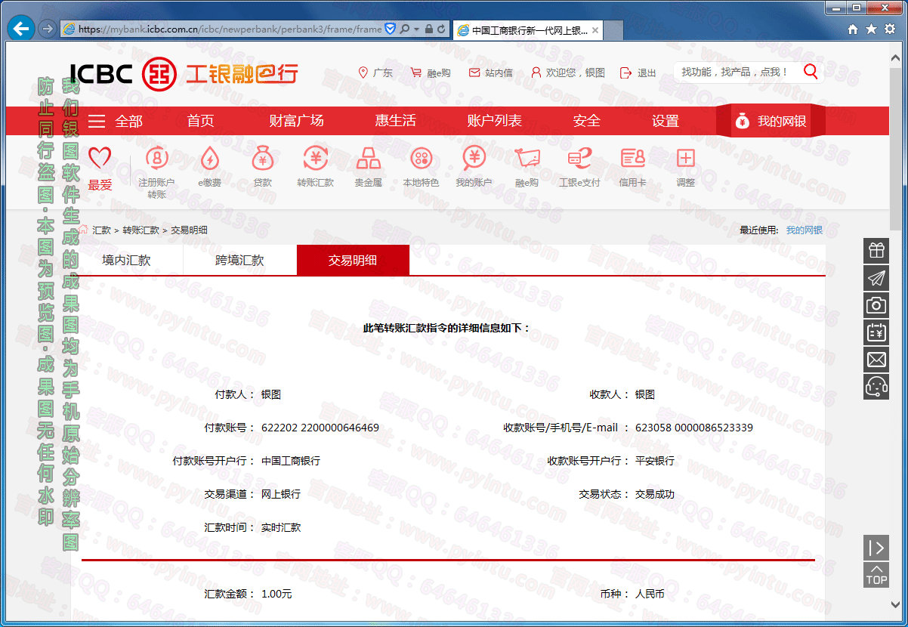Click the 平安银行 payee bank text
The image size is (908, 627).
655,461
